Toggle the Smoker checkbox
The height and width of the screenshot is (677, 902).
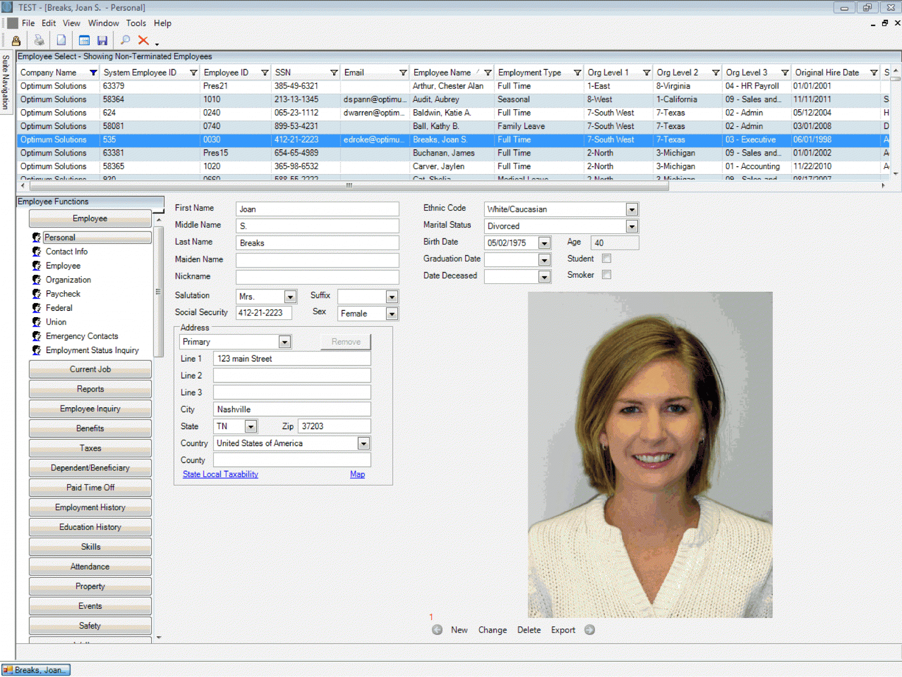pos(607,275)
